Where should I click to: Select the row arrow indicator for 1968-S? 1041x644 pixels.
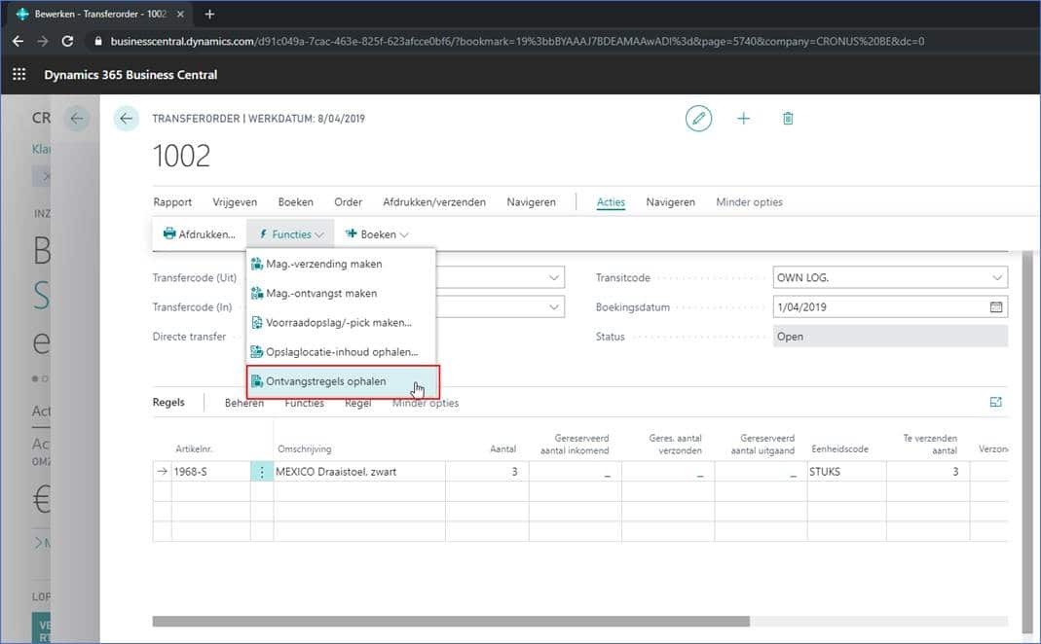pos(162,472)
